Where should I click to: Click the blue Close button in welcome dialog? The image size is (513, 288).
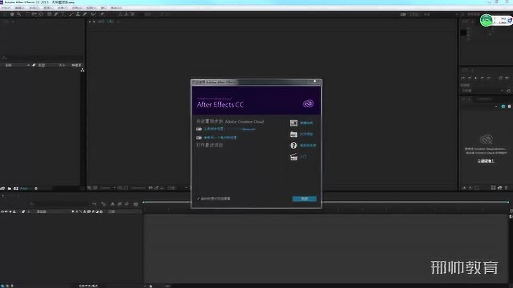(304, 199)
